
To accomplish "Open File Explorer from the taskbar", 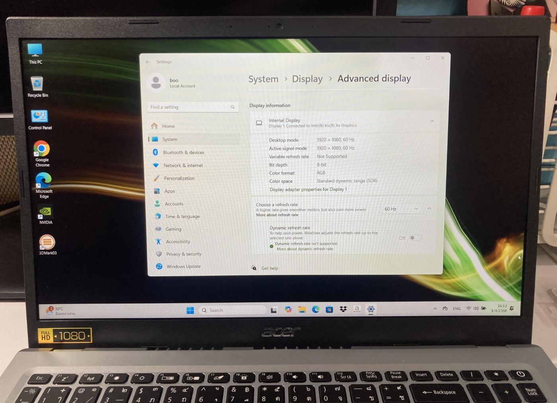I will (302, 309).
